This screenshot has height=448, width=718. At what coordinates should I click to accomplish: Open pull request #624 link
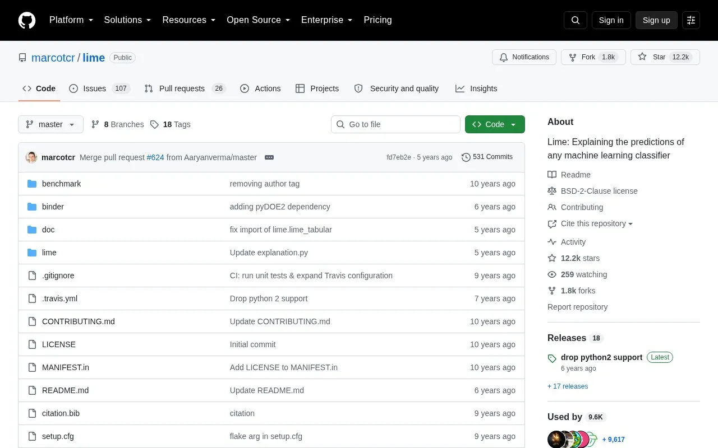(x=155, y=157)
